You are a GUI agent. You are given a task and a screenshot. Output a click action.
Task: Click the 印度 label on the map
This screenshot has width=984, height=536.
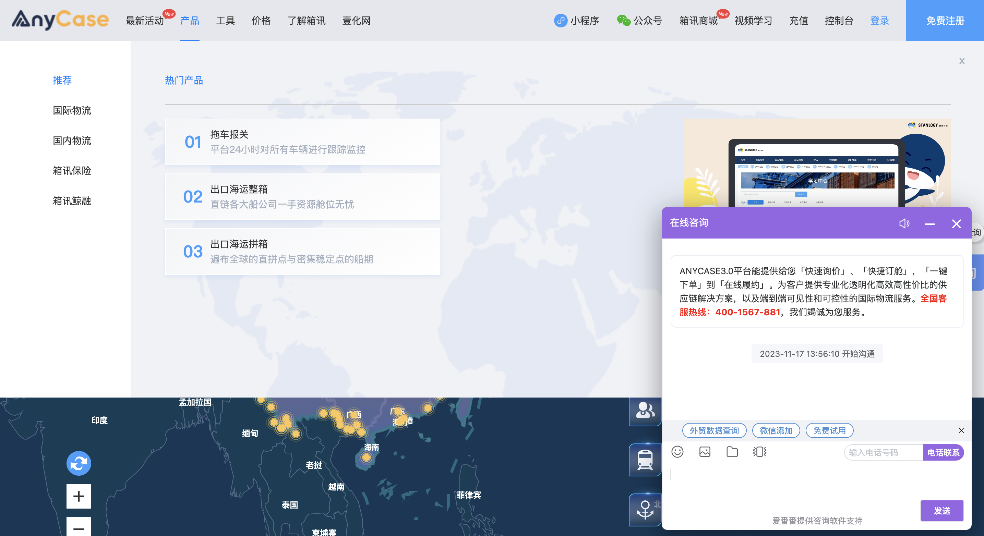[99, 420]
